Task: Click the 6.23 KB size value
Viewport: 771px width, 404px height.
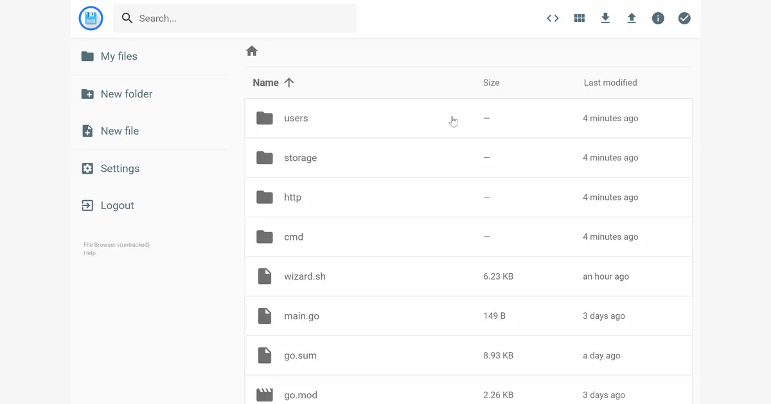Action: (498, 276)
